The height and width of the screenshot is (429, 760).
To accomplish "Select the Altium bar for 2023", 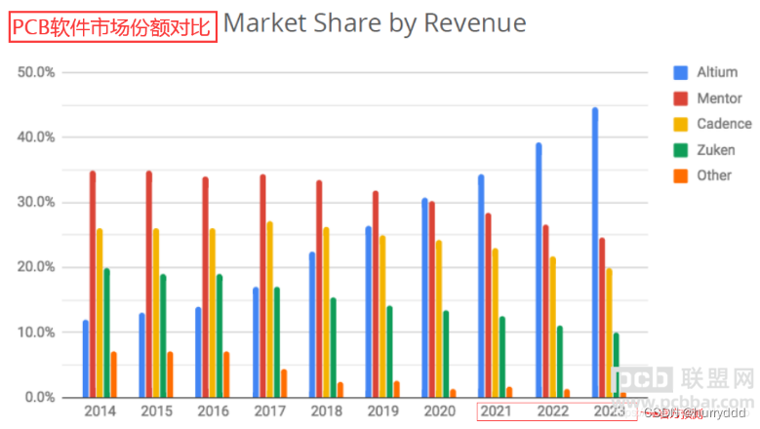I will pos(594,252).
